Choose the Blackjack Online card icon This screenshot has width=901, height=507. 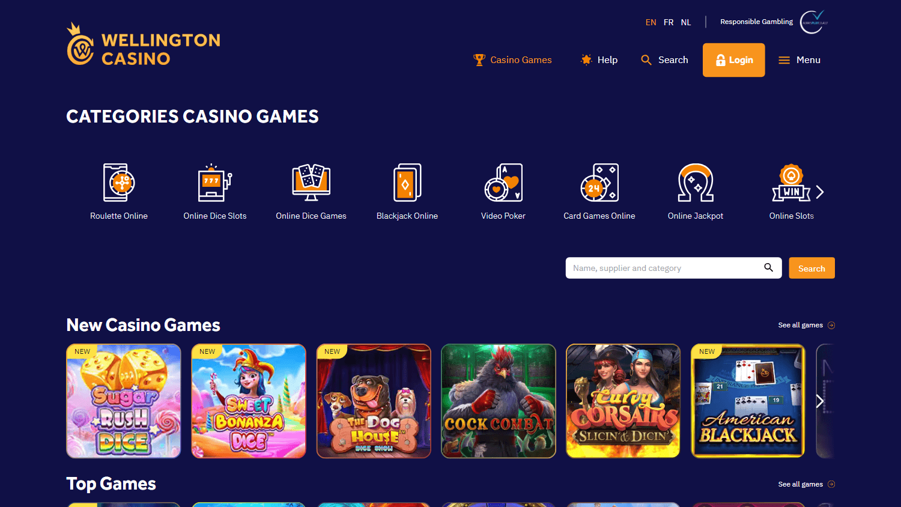point(407,183)
